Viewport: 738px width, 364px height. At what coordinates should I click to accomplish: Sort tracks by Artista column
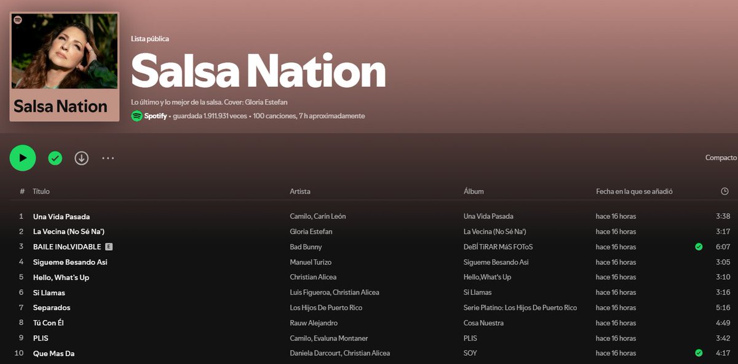click(x=300, y=191)
